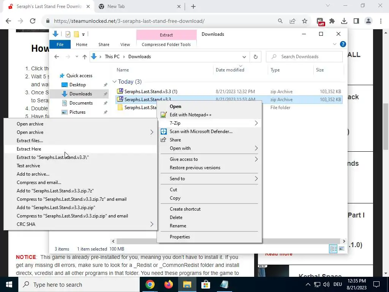Click Explorer's New Folder quick access icon
The width and height of the screenshot is (389, 292).
click(x=76, y=34)
